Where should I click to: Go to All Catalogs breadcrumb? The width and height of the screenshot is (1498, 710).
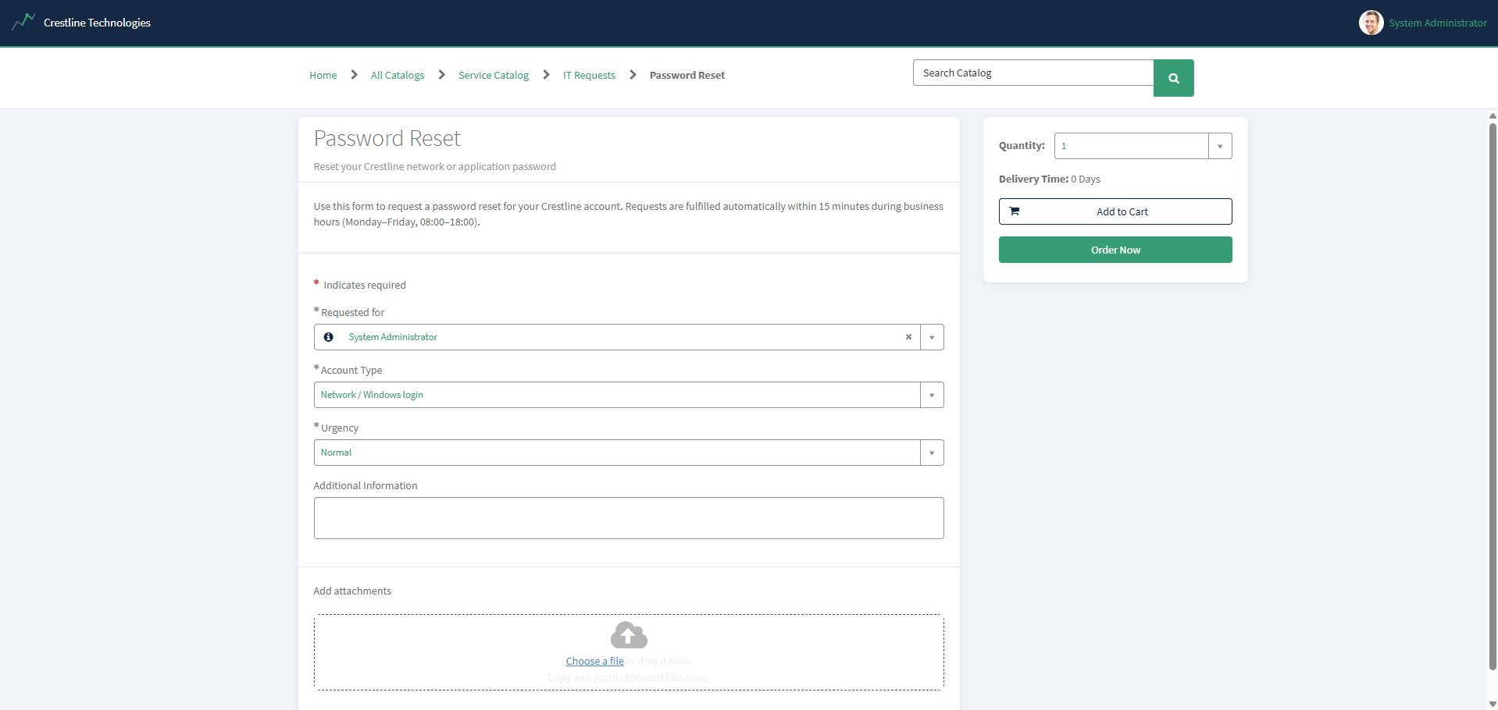(398, 75)
